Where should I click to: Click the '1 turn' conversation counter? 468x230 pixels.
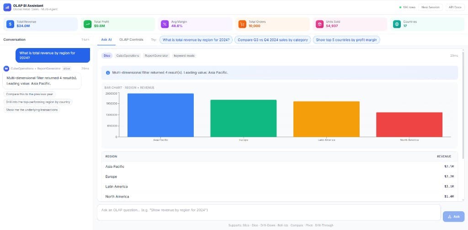pyautogui.click(x=85, y=40)
